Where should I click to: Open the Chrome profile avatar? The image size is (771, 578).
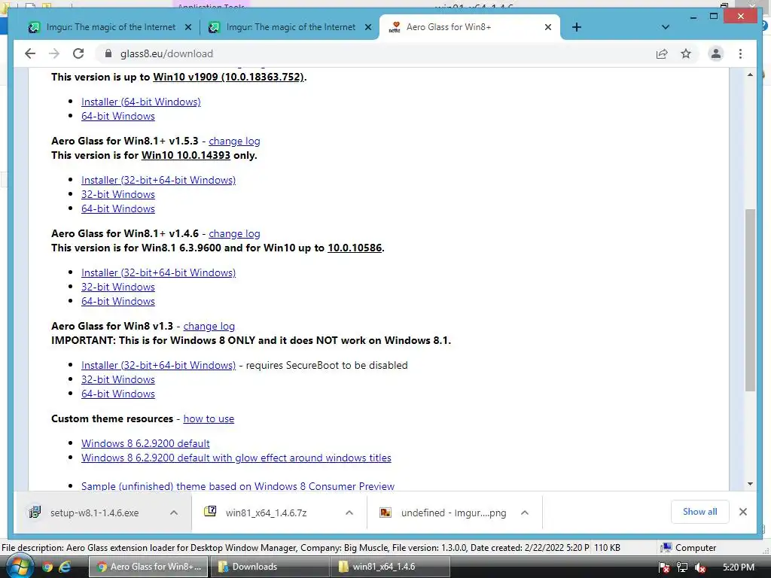[x=716, y=53]
